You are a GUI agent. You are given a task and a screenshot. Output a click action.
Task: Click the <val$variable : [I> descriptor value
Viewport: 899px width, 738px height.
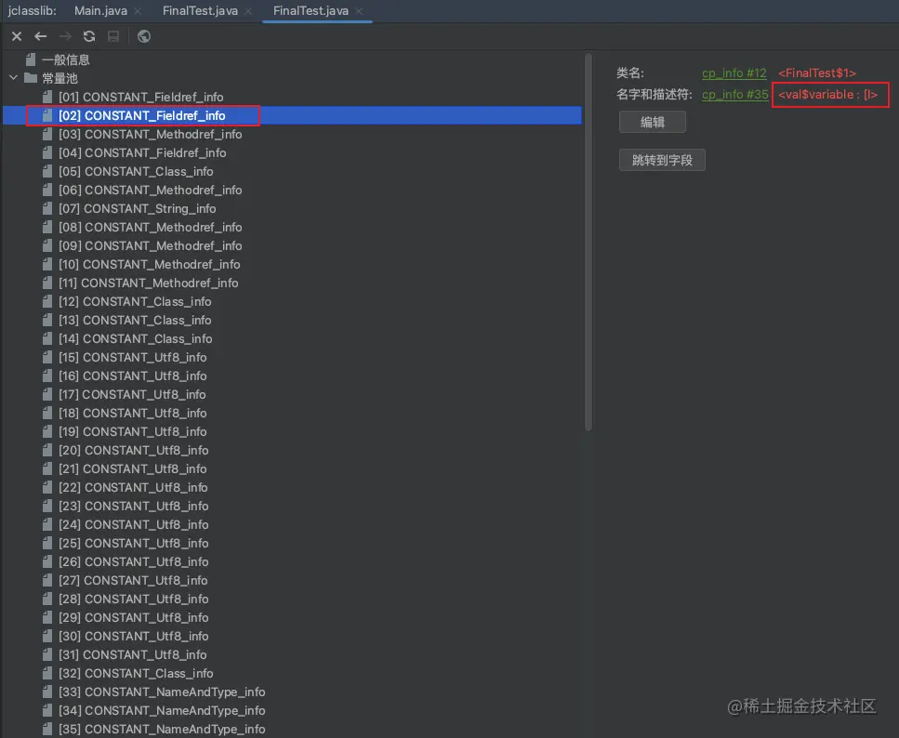click(828, 95)
